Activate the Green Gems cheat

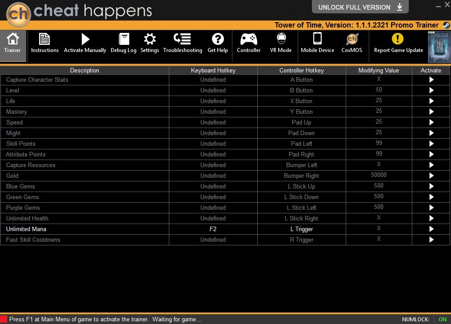(431, 197)
